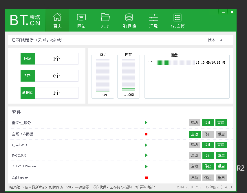Open the hamburger menu in the title bar

[x=214, y=12]
